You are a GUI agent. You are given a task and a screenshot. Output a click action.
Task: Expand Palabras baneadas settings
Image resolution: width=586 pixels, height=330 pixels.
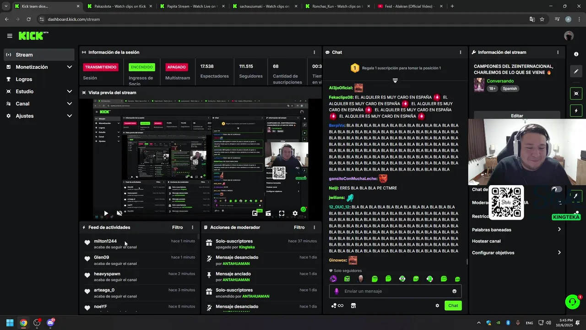516,230
